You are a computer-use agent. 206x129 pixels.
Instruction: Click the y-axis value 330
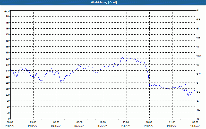click(8, 53)
